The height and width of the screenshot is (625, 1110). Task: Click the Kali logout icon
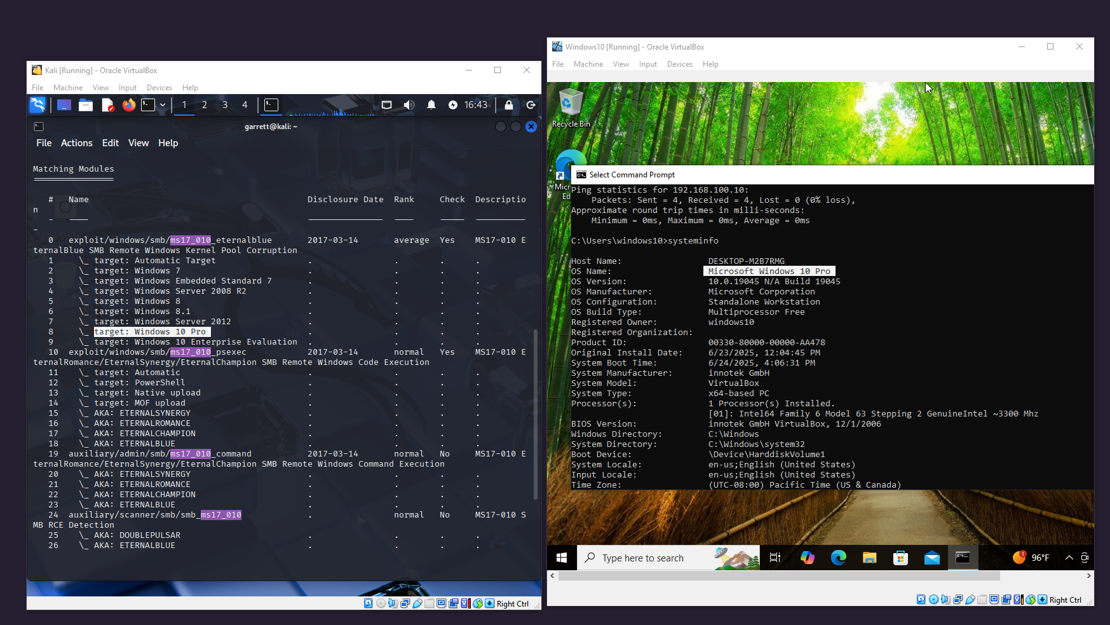[531, 105]
